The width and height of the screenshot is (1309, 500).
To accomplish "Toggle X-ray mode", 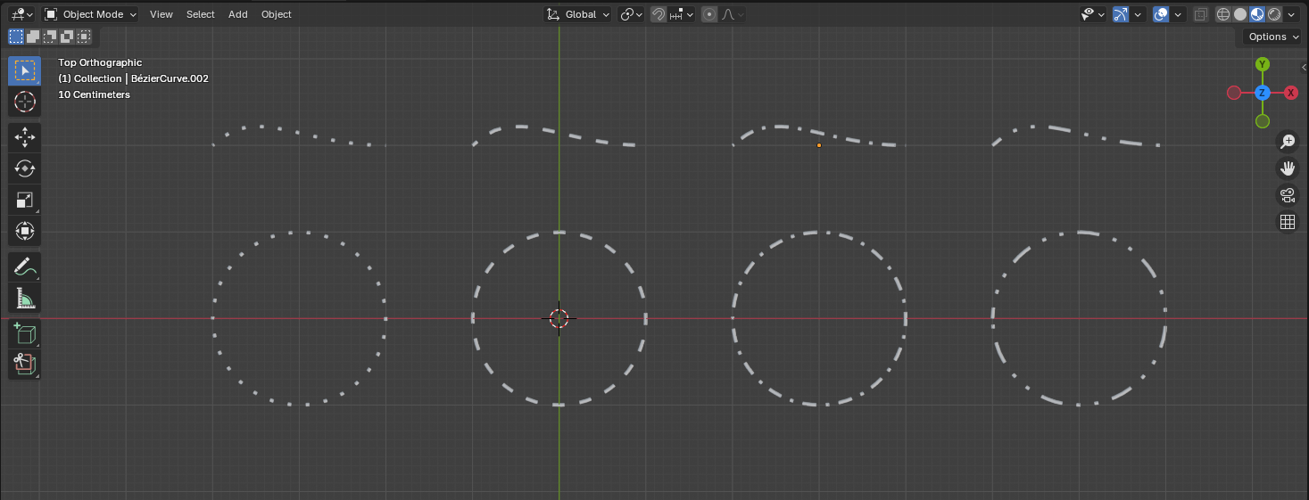I will coord(1201,14).
